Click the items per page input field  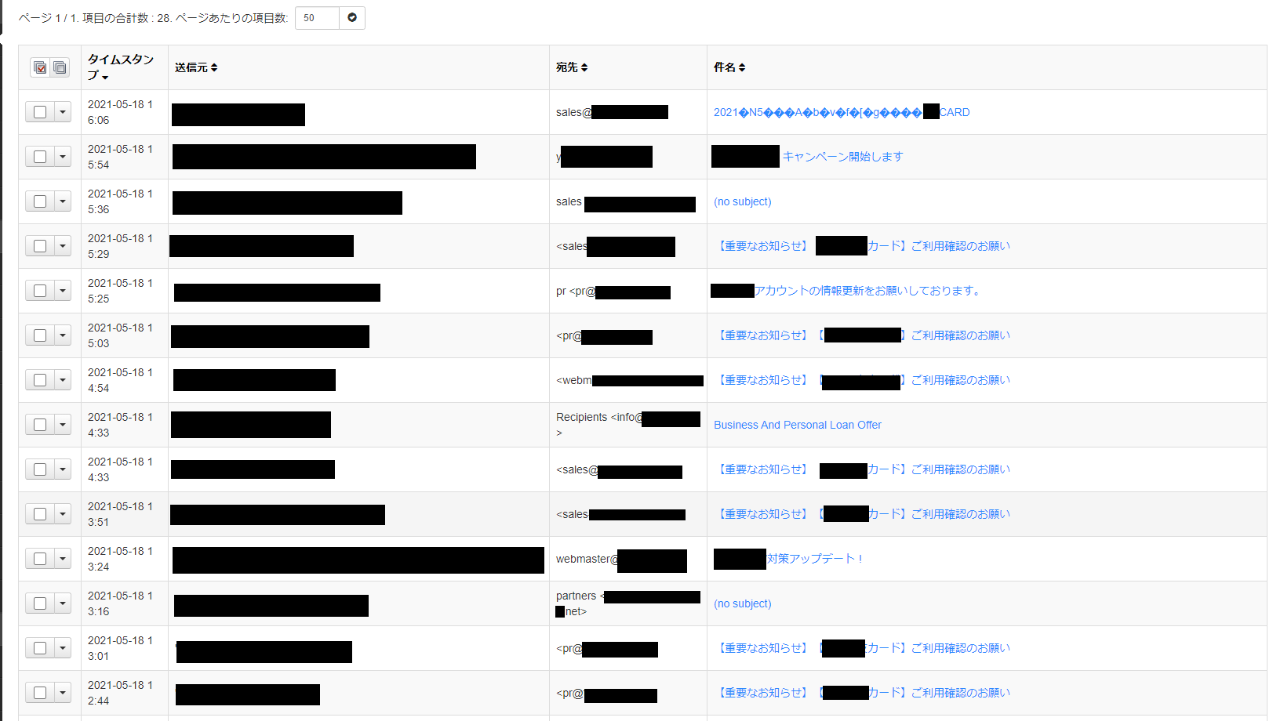pyautogui.click(x=317, y=17)
